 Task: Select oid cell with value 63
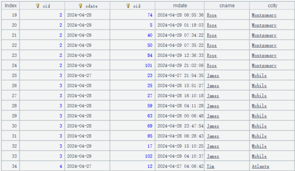pyautogui.click(x=133, y=116)
